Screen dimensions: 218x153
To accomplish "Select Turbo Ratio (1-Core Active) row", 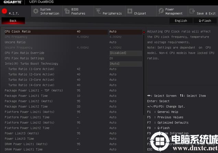I will [31, 69].
